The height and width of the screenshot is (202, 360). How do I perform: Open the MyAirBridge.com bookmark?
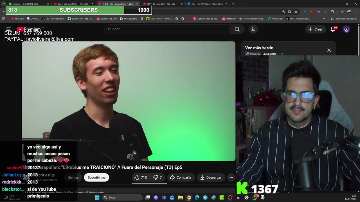tap(252, 19)
